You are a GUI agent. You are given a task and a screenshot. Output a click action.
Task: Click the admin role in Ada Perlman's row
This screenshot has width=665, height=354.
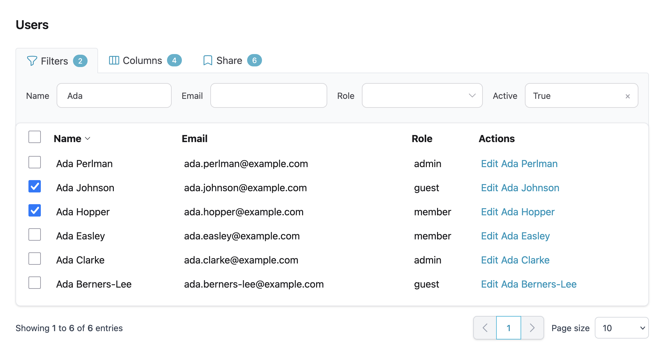[x=428, y=164]
